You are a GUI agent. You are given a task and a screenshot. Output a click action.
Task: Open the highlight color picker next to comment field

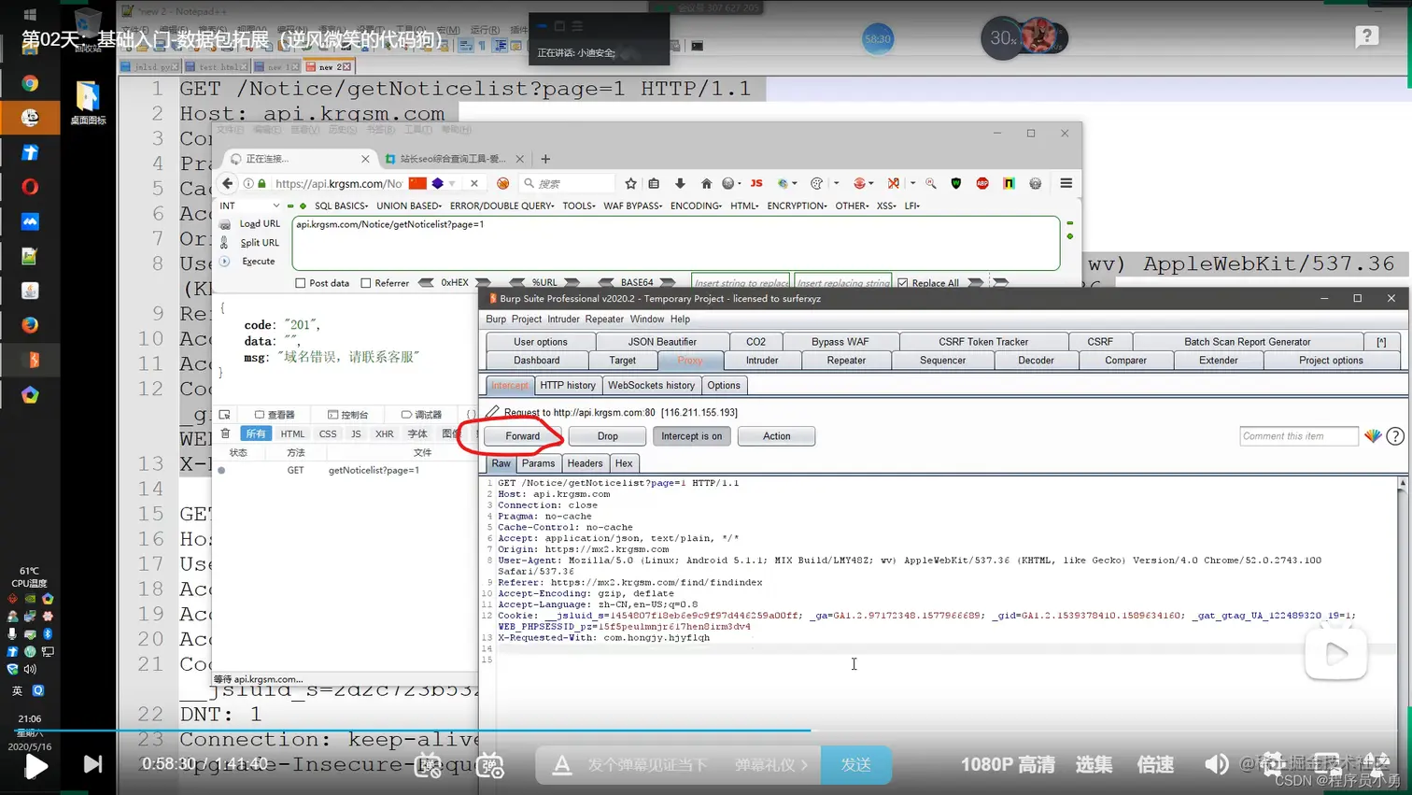[x=1373, y=435]
